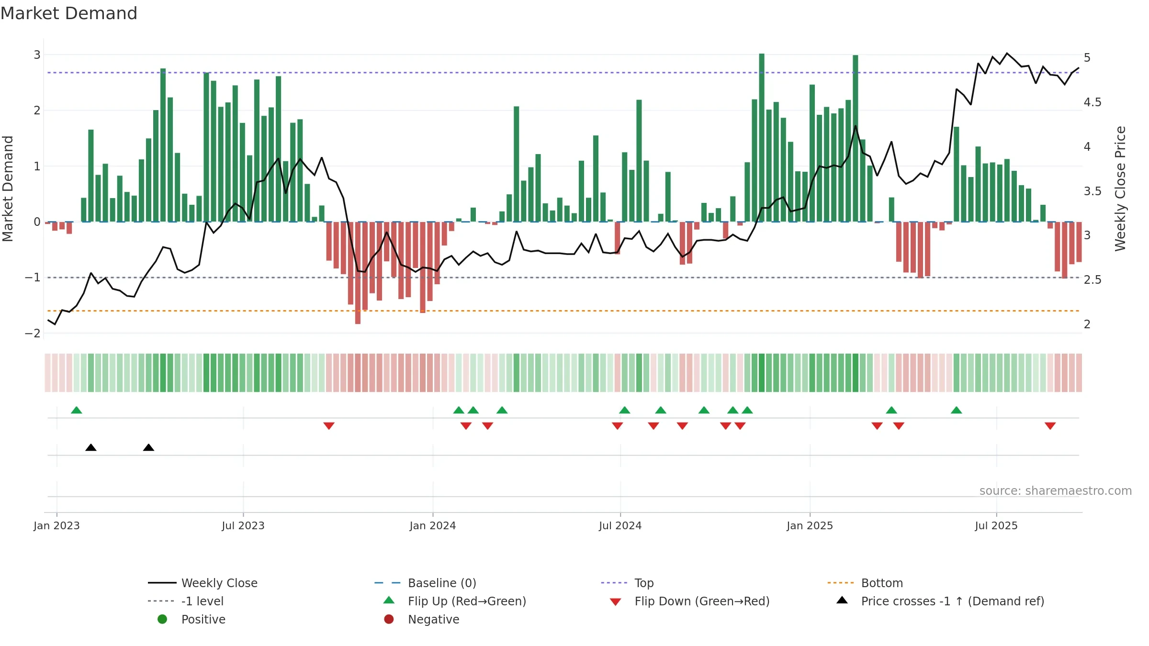Click the left y-axis value 3

pyautogui.click(x=37, y=55)
